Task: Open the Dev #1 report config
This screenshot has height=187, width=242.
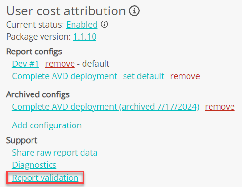Action: click(x=25, y=64)
